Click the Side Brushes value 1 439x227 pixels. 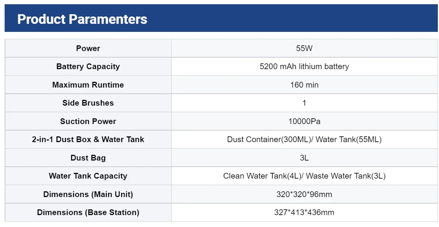coord(304,103)
